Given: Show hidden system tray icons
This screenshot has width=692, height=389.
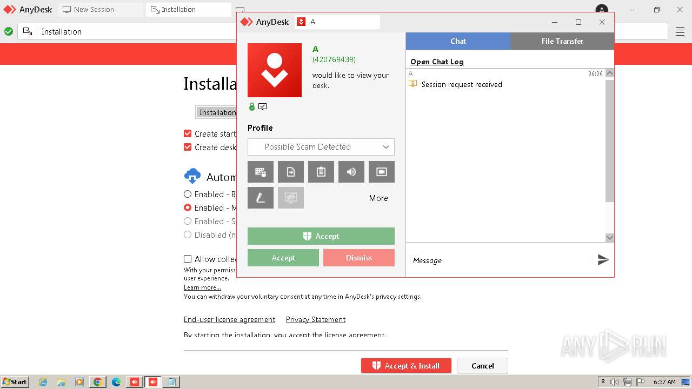Looking at the screenshot, I should 603,382.
